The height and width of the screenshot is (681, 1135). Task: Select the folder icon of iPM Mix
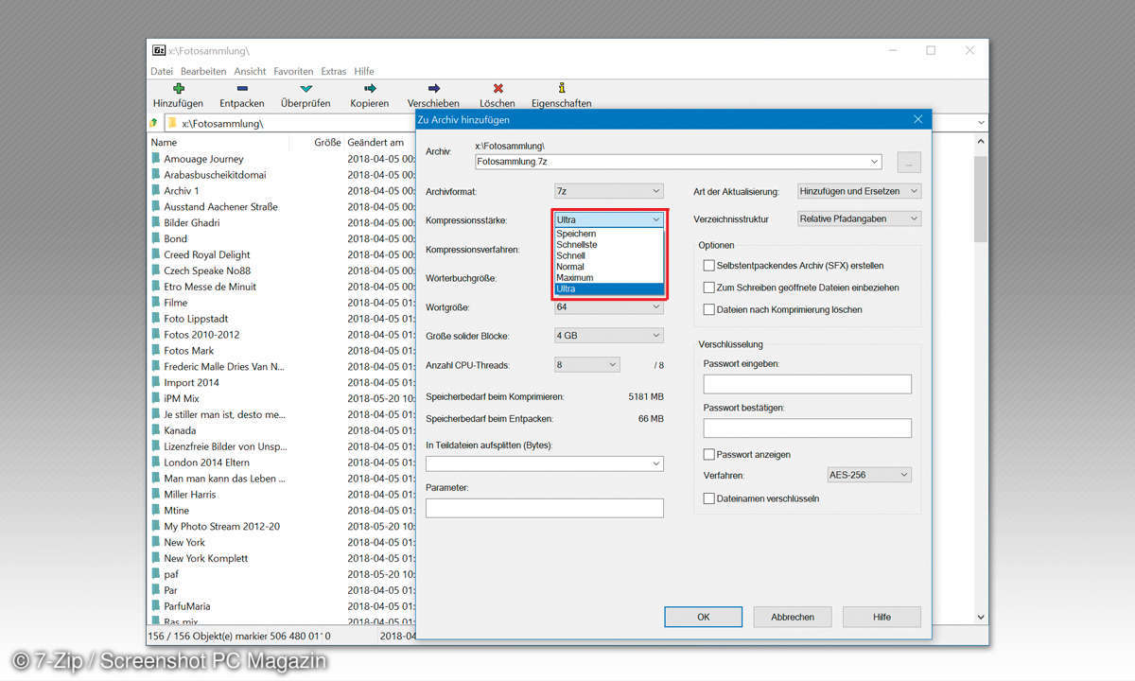[155, 398]
